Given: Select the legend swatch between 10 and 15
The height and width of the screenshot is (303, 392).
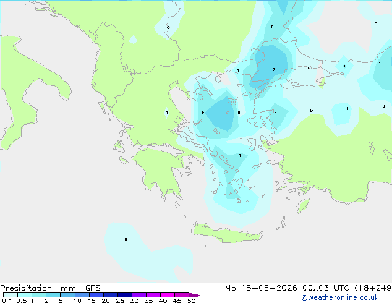Looking at the screenshot, I should pyautogui.click(x=82, y=295).
